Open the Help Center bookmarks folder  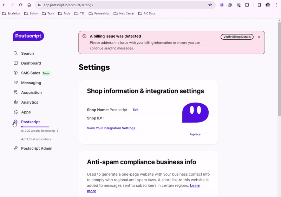point(124,13)
